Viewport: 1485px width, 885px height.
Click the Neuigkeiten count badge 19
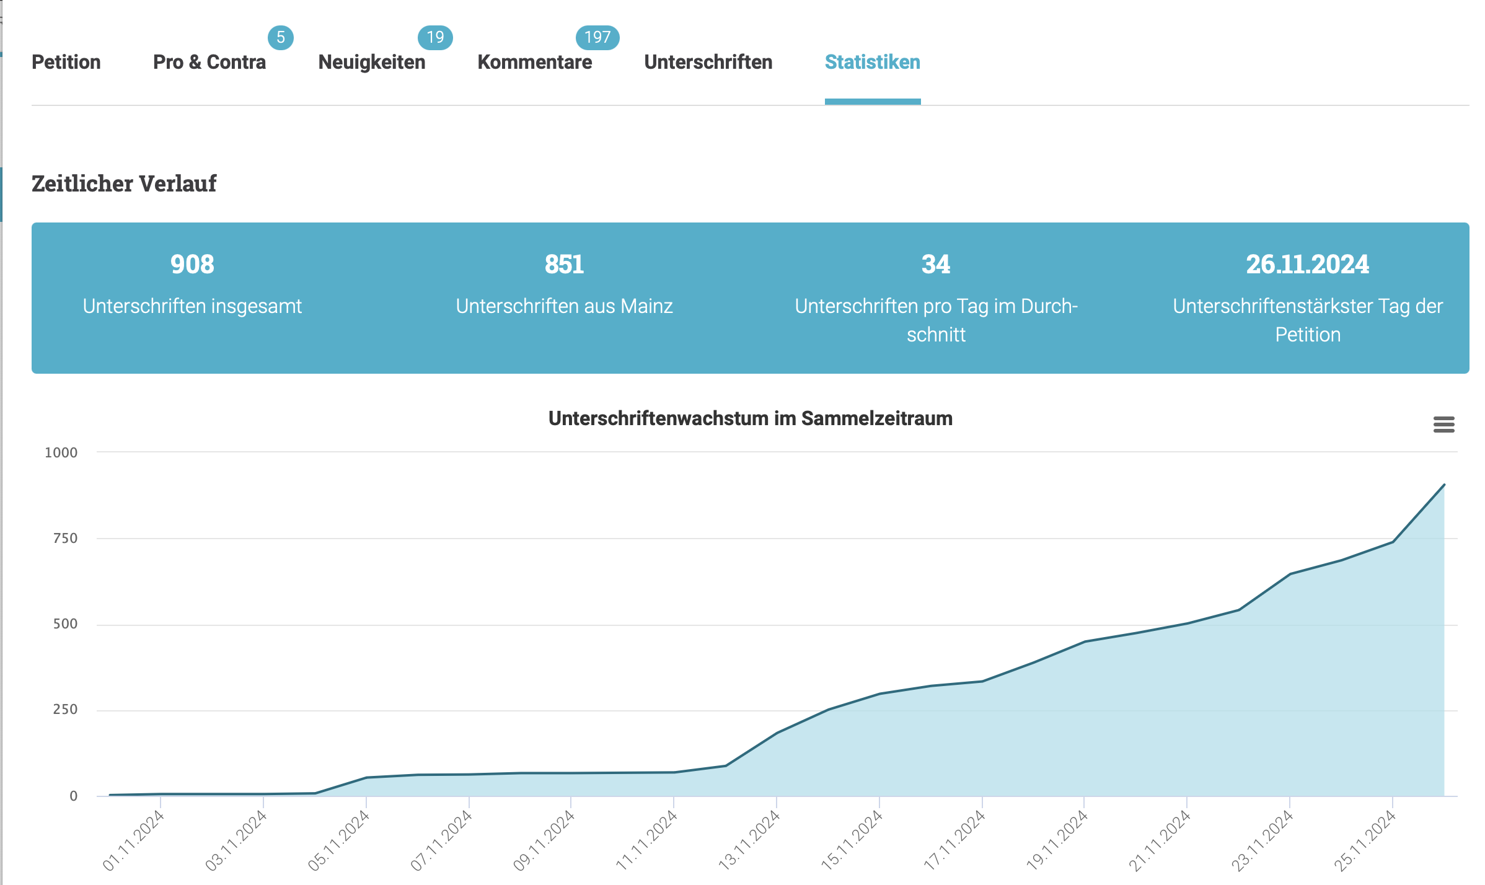pyautogui.click(x=435, y=37)
